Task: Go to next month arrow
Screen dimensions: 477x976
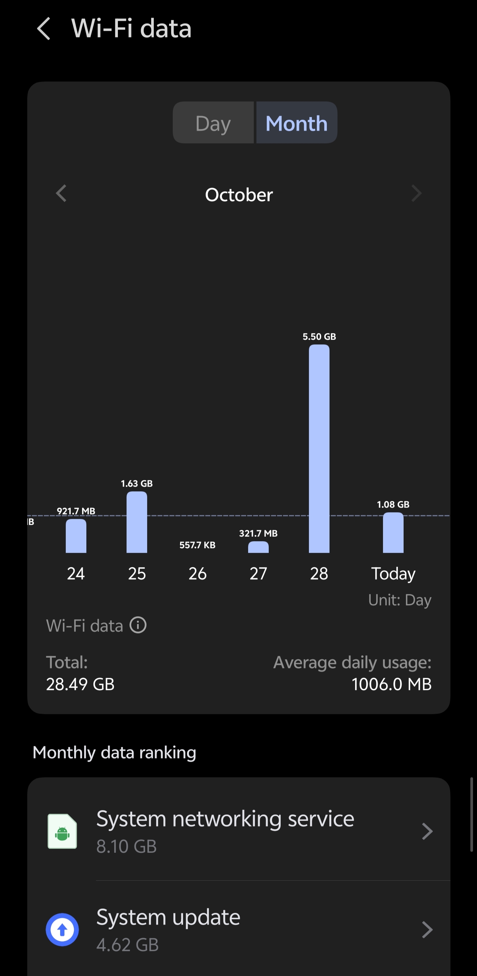Action: [416, 193]
